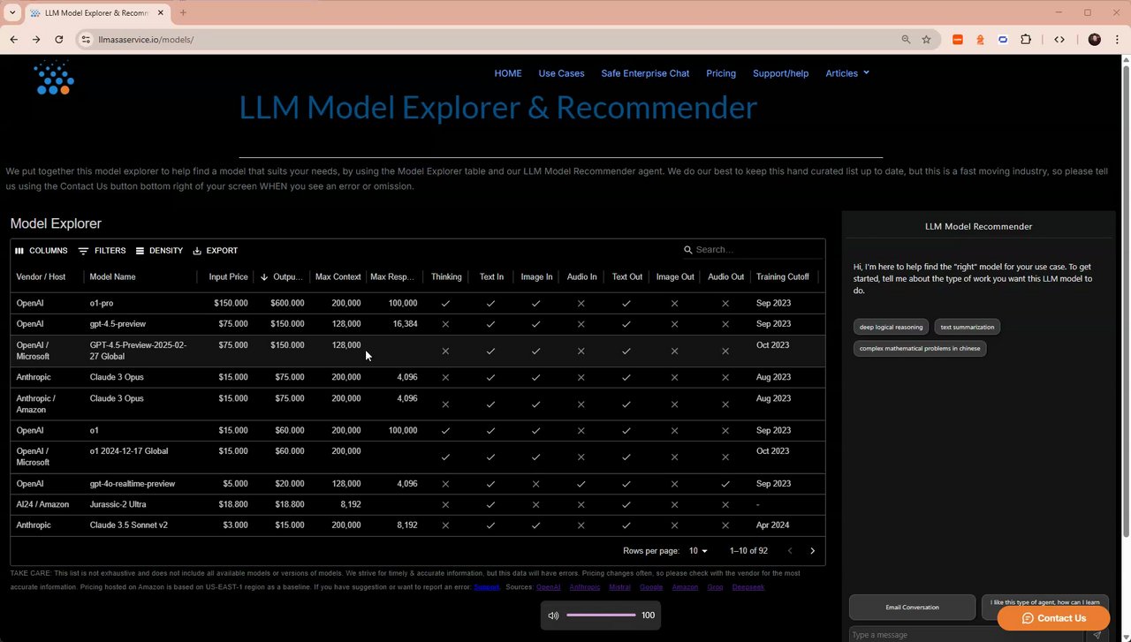Open the COLUMNS selector
This screenshot has height=642, width=1131.
click(42, 251)
